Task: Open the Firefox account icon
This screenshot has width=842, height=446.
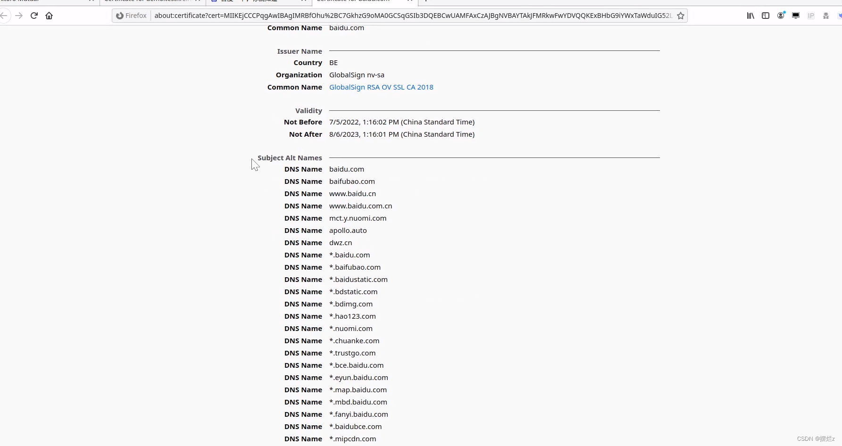Action: (x=781, y=16)
